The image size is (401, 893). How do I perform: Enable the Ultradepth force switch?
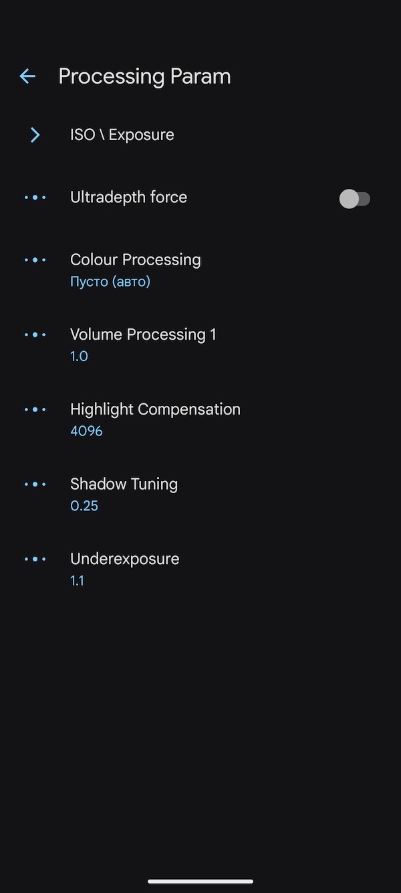(354, 199)
